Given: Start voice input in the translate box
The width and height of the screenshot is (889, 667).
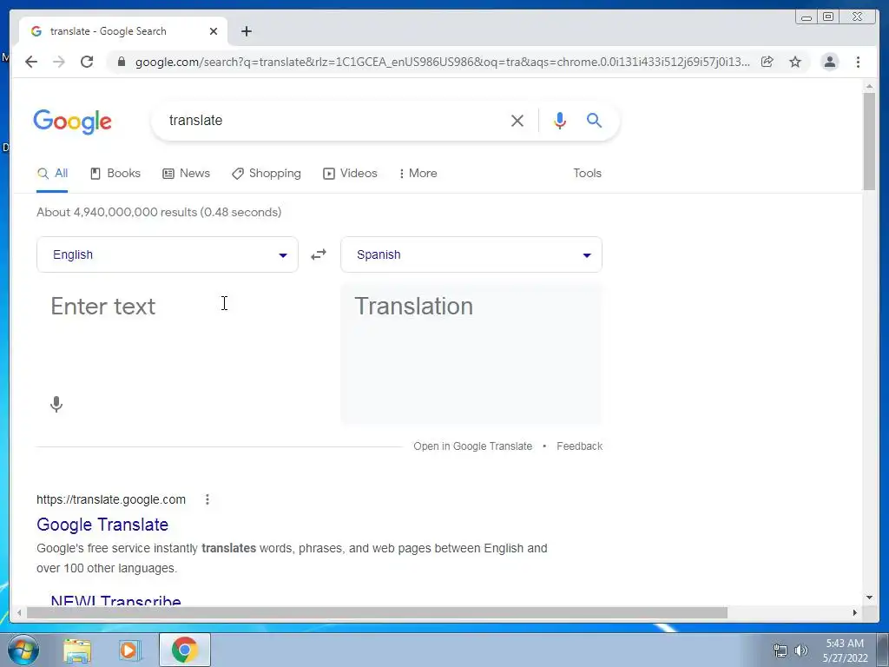Looking at the screenshot, I should (x=56, y=405).
